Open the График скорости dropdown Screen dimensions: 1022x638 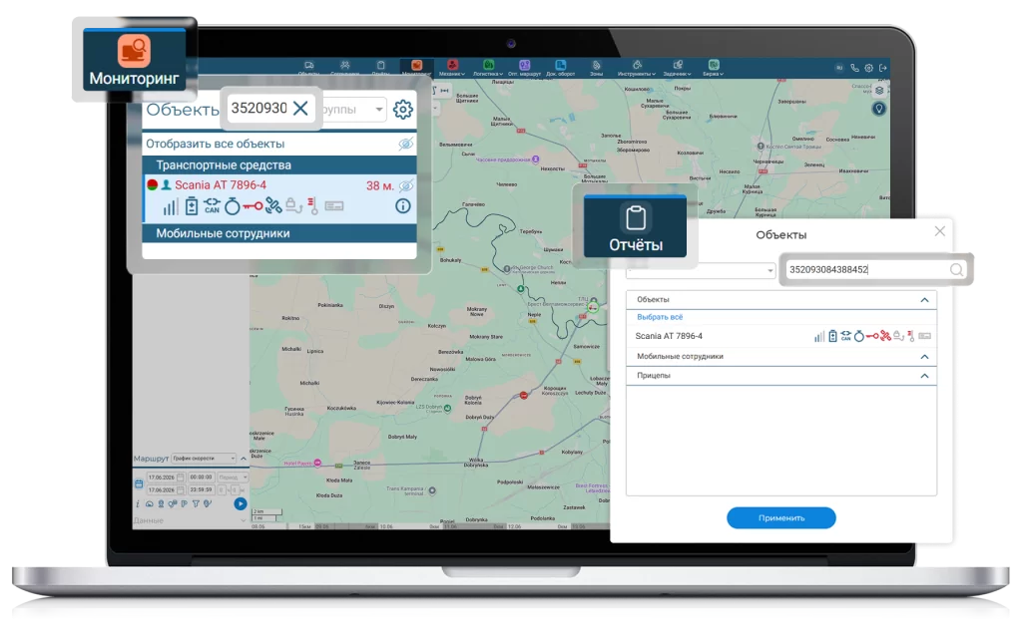click(204, 459)
